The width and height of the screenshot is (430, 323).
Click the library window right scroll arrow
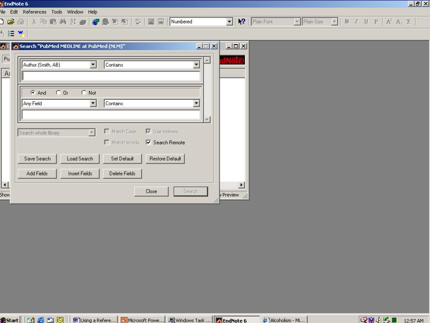click(x=241, y=185)
